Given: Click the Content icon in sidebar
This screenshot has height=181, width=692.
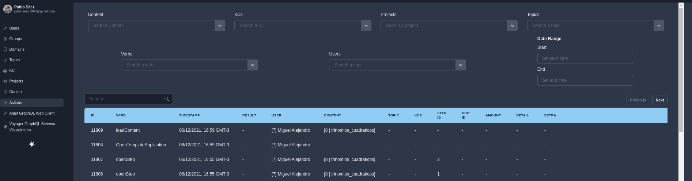Looking at the screenshot, I should (5, 92).
